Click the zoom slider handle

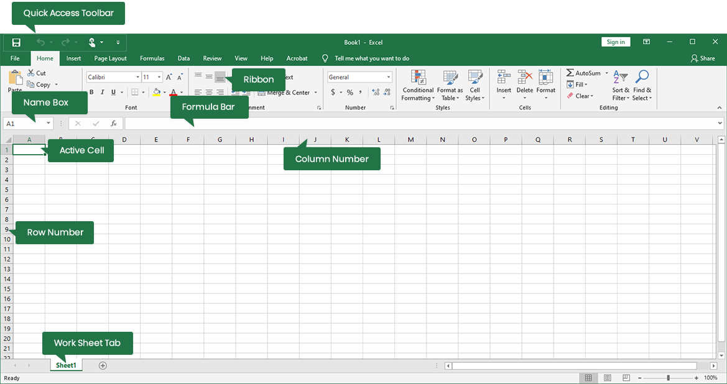pos(669,378)
